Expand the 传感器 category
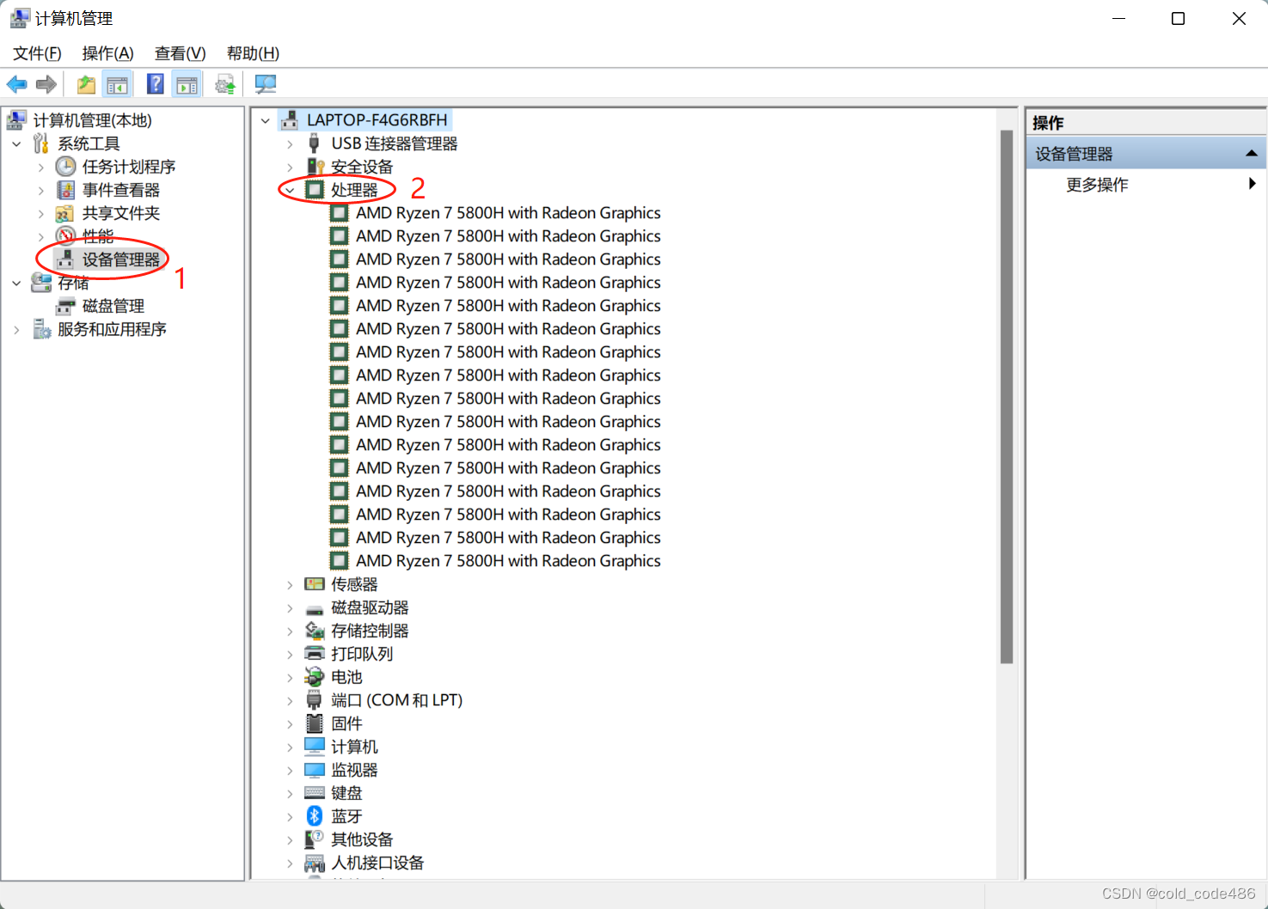 290,584
